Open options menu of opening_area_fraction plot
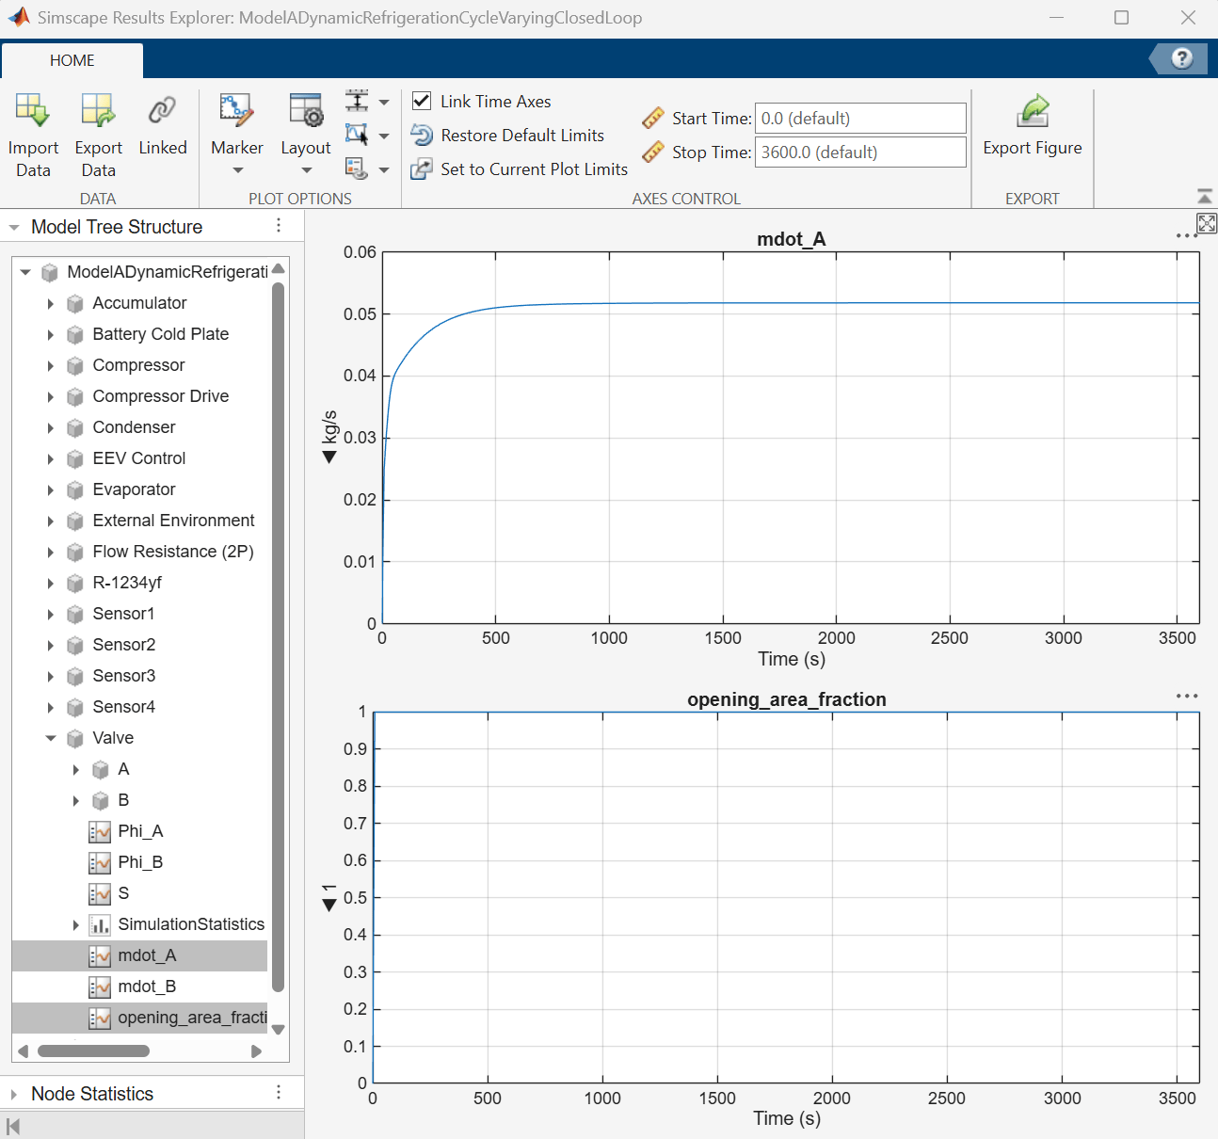Viewport: 1218px width, 1139px height. point(1187,696)
